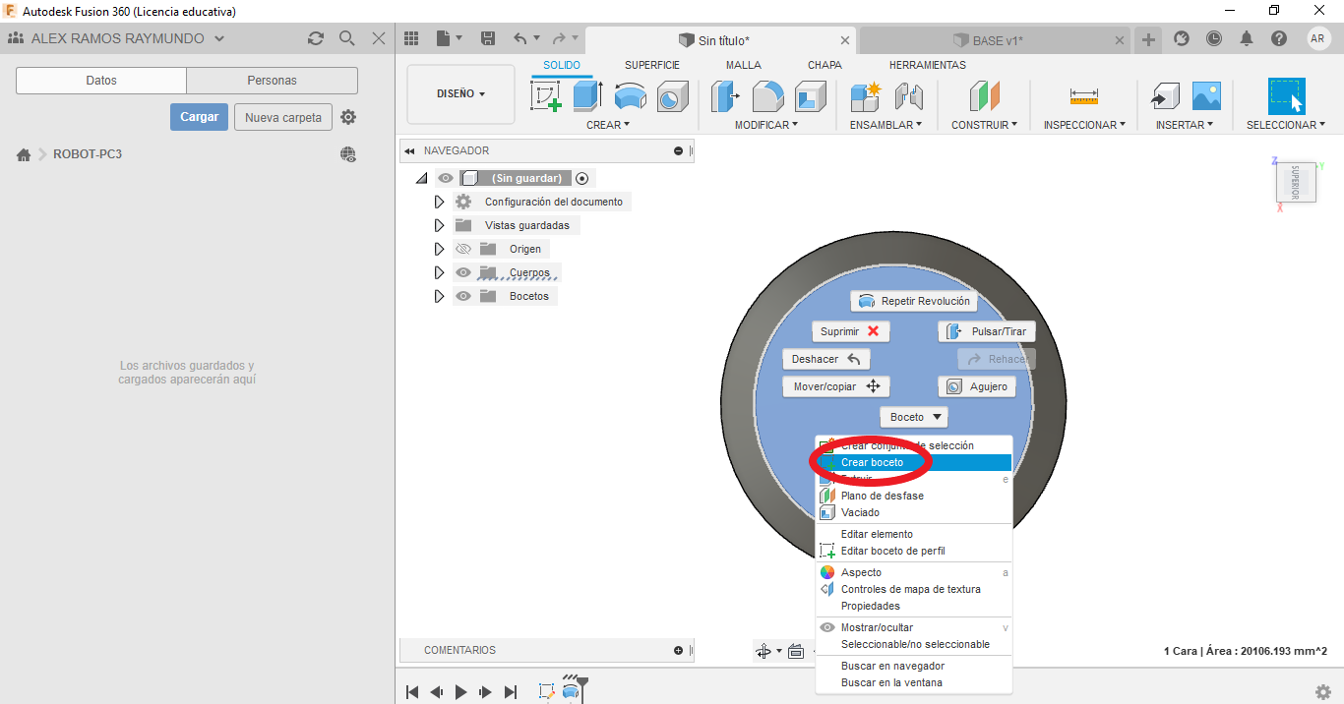This screenshot has width=1344, height=704.
Task: Open the web globe icon for ROBOT-PC3
Action: 348,154
